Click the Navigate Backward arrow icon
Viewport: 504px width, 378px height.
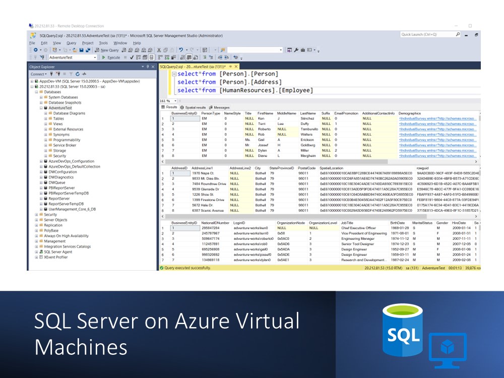tap(36, 50)
